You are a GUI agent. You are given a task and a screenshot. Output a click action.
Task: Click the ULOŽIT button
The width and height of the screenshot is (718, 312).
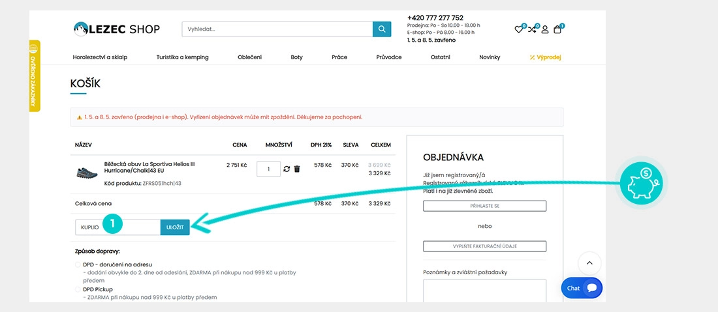pos(175,227)
